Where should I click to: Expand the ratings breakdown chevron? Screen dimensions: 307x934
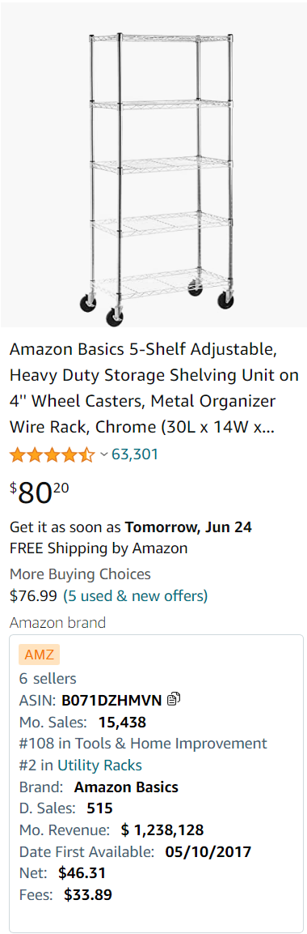[x=104, y=455]
